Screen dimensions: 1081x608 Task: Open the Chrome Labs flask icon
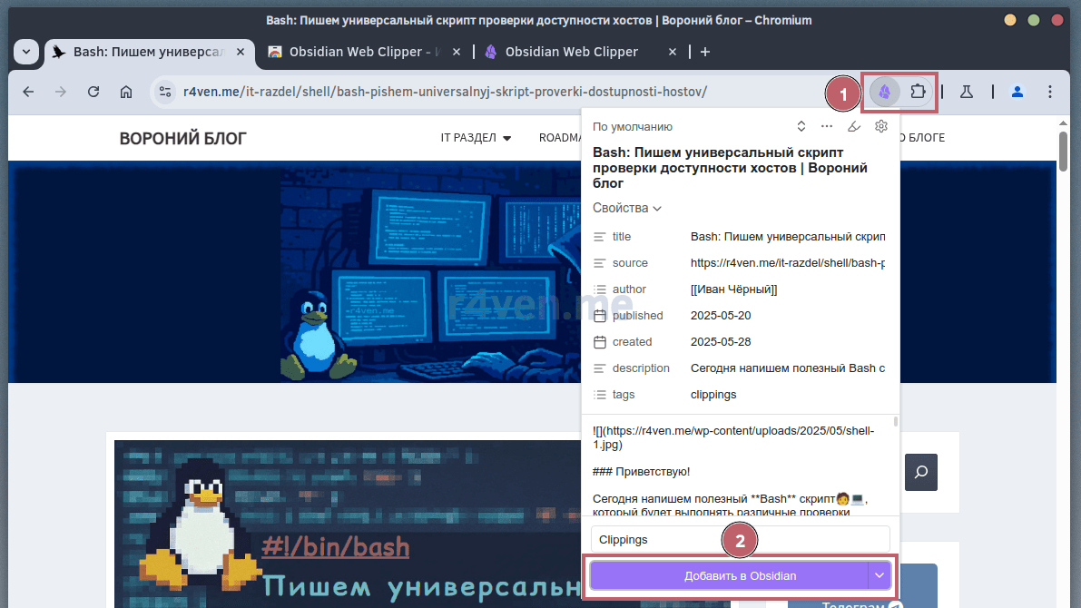click(x=967, y=92)
